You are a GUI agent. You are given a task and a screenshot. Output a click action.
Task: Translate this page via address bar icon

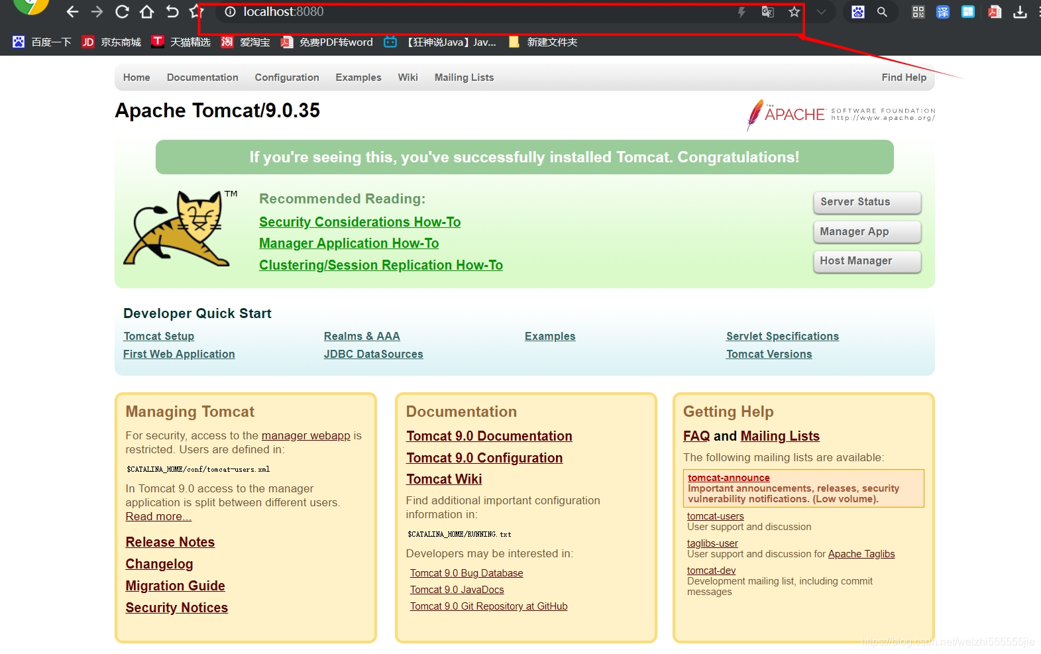pos(767,12)
